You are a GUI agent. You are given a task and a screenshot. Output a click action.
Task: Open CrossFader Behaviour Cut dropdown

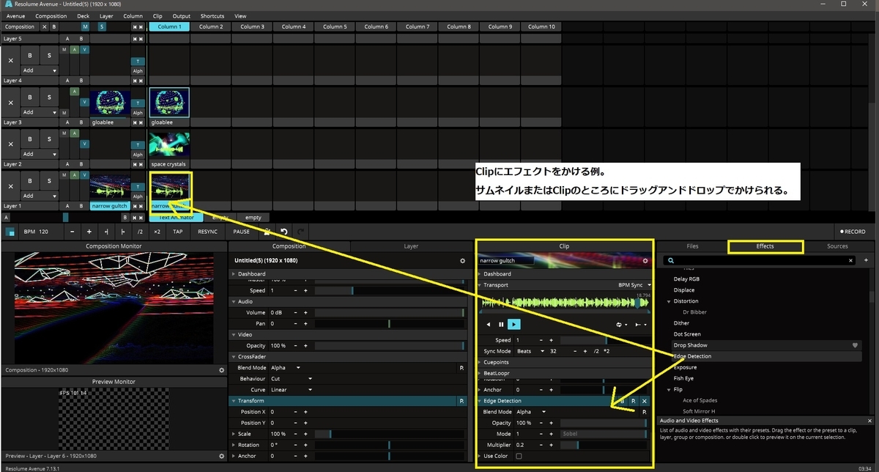(292, 379)
